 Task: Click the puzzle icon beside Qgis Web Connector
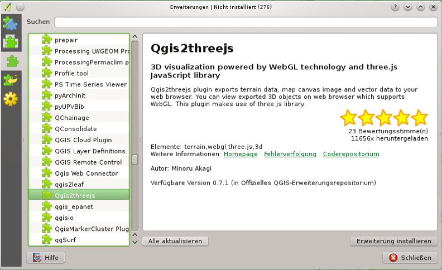coord(47,173)
